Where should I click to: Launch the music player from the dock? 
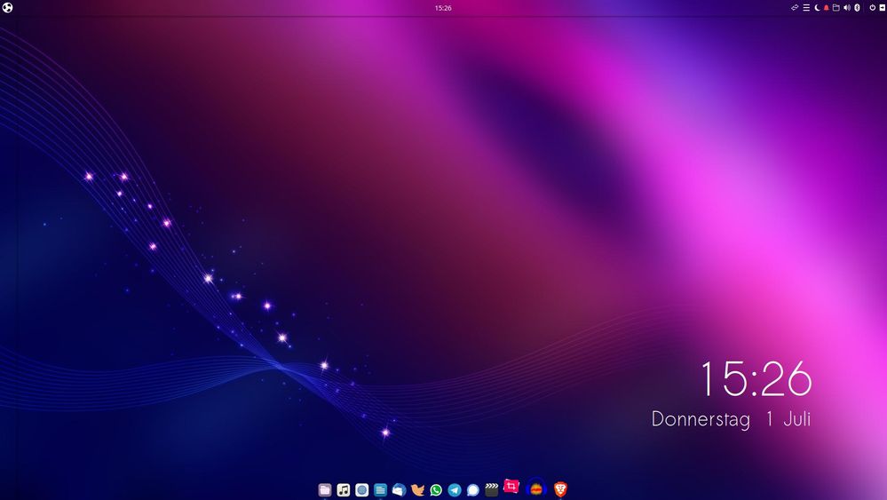[344, 489]
